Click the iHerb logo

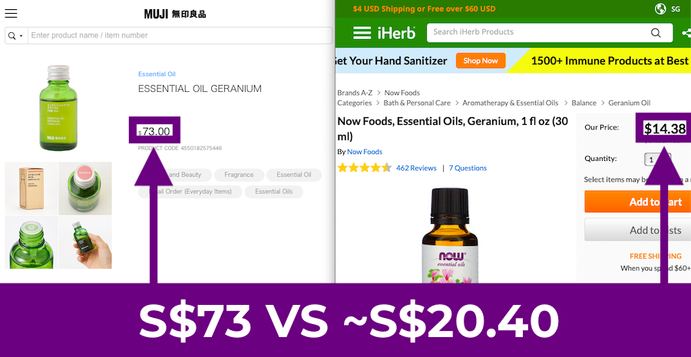click(x=396, y=32)
